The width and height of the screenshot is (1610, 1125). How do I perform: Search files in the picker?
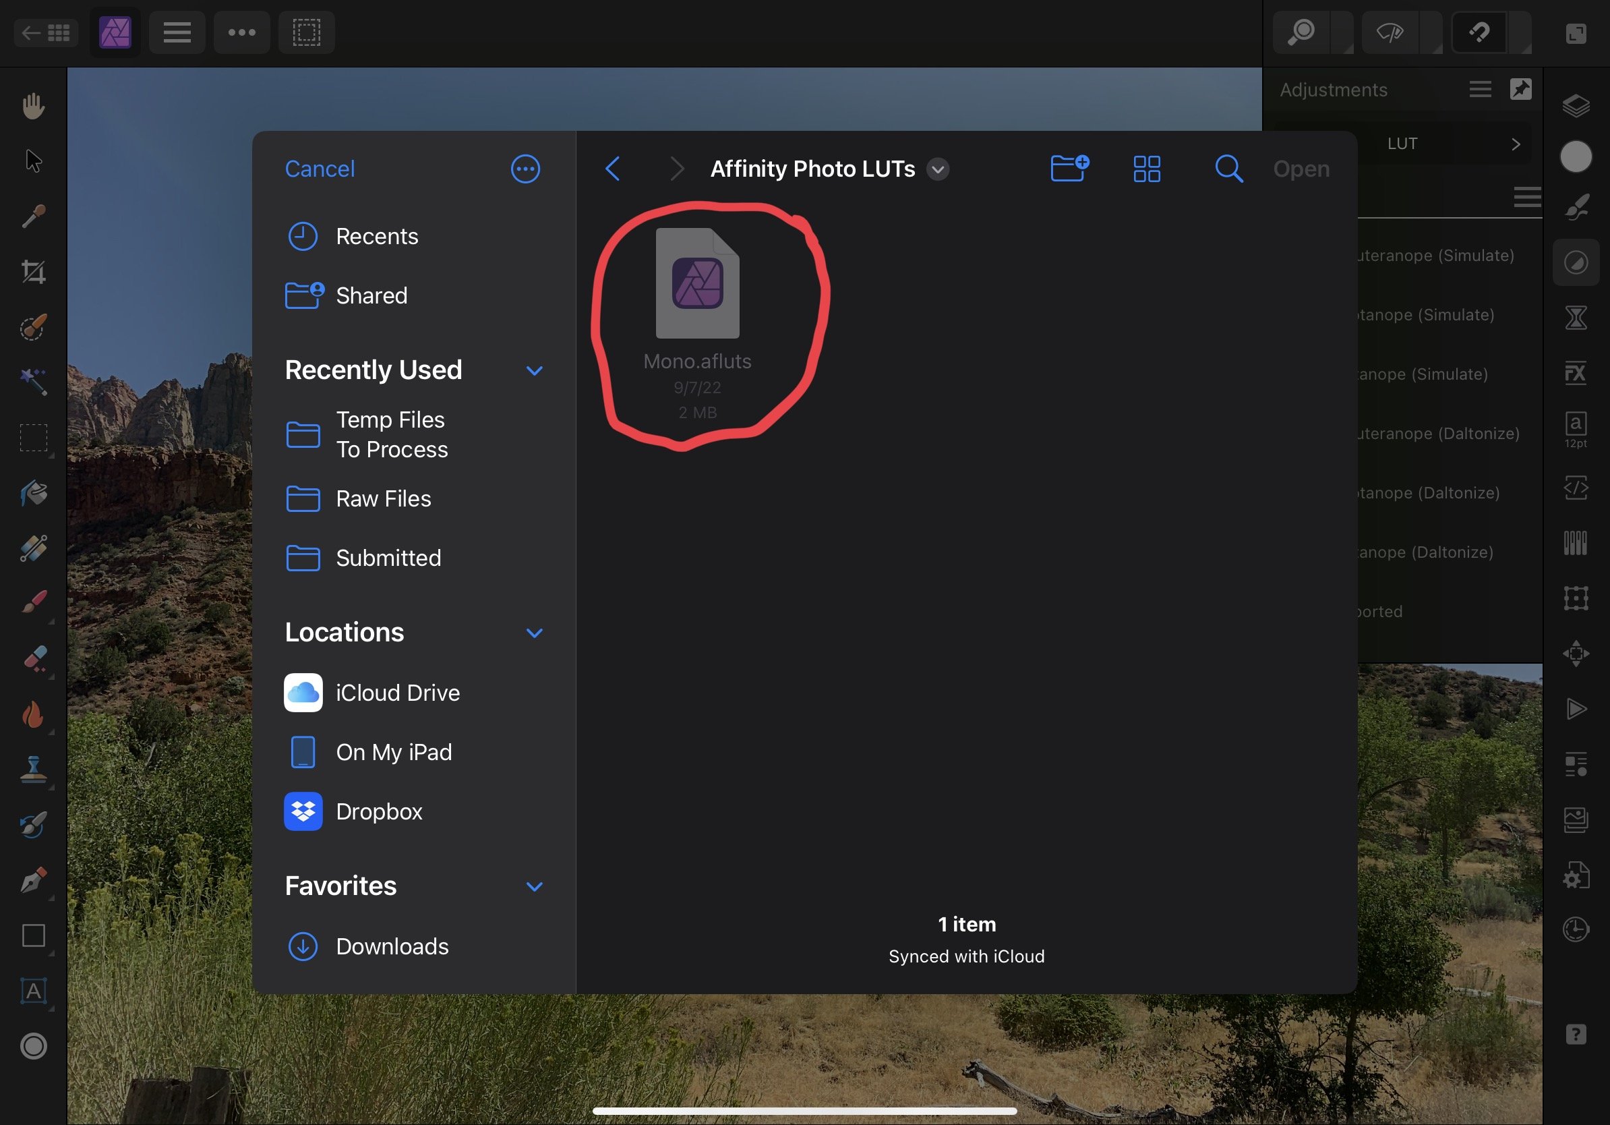pos(1228,169)
